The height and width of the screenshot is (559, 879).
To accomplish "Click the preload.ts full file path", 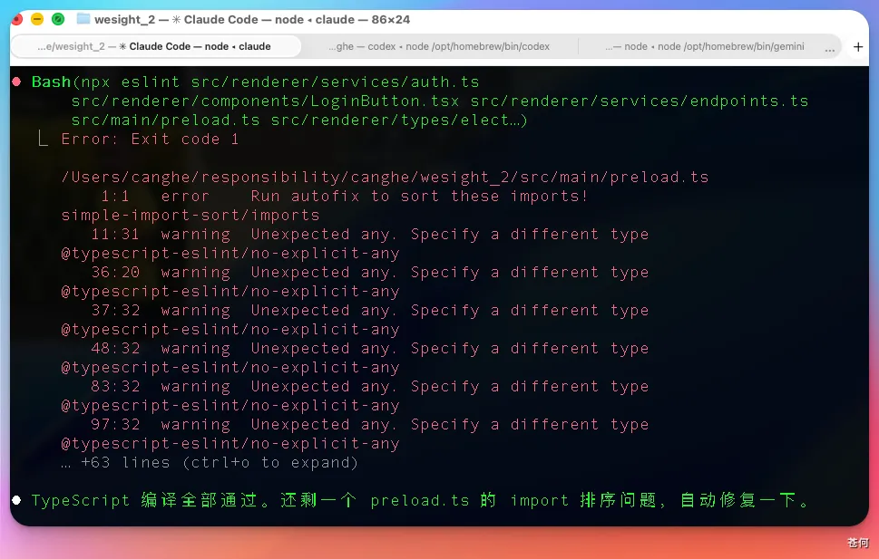I will (385, 178).
